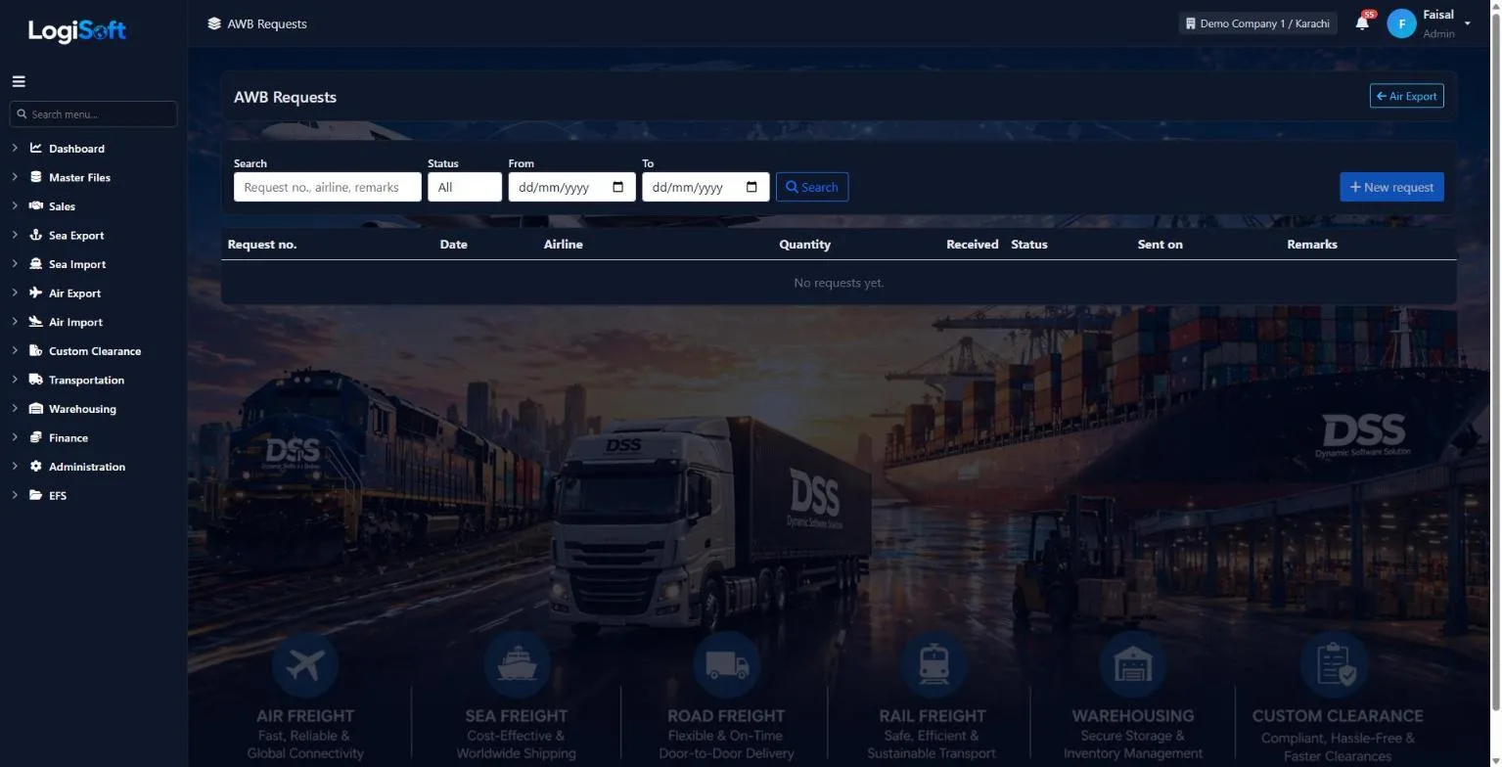Click the Air Import landing plane icon
Screen dimensions: 1502x767
pos(36,322)
